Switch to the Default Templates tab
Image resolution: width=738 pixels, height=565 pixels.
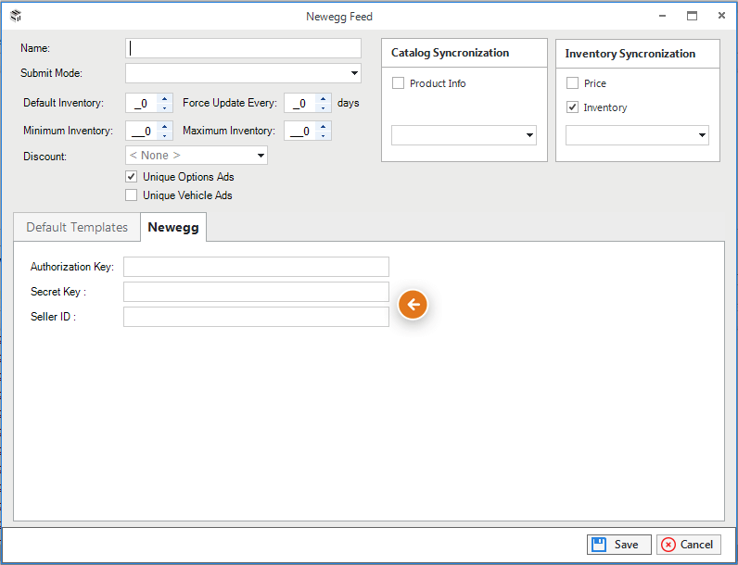pos(77,227)
